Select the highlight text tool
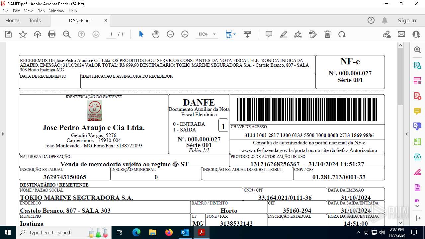Screen dimensions: 425x239 coord(284,34)
